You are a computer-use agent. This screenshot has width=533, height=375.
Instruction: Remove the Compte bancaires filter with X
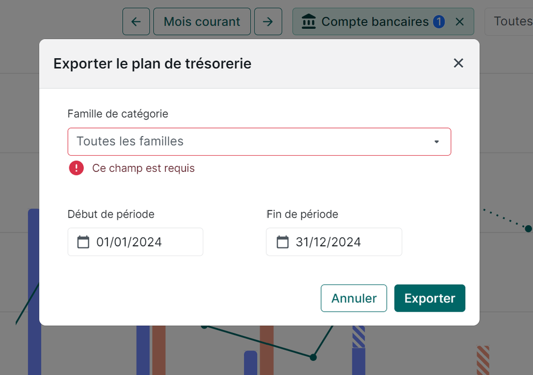(x=460, y=22)
